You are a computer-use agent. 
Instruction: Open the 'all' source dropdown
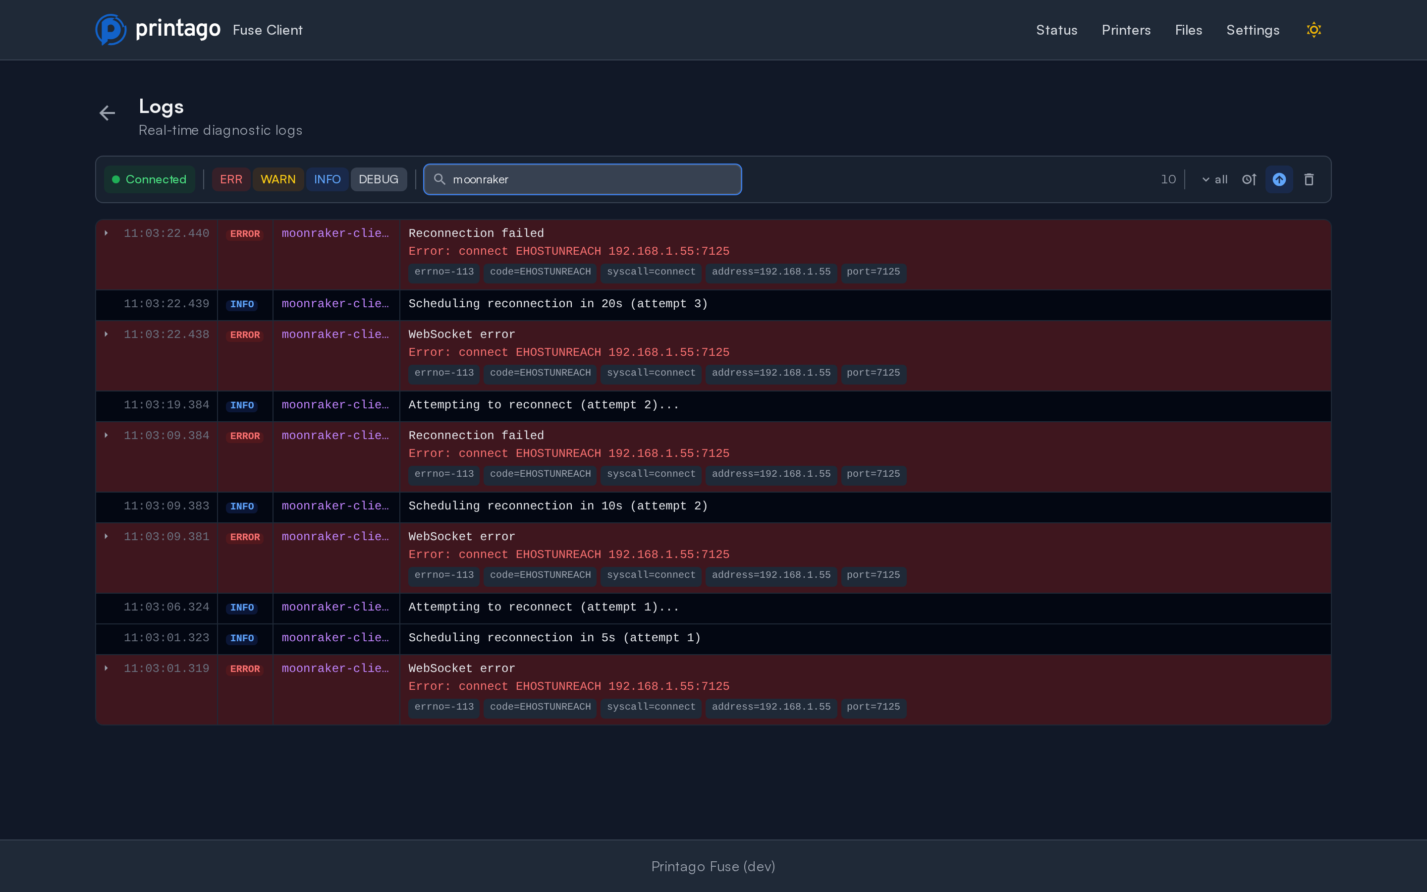[x=1215, y=179]
